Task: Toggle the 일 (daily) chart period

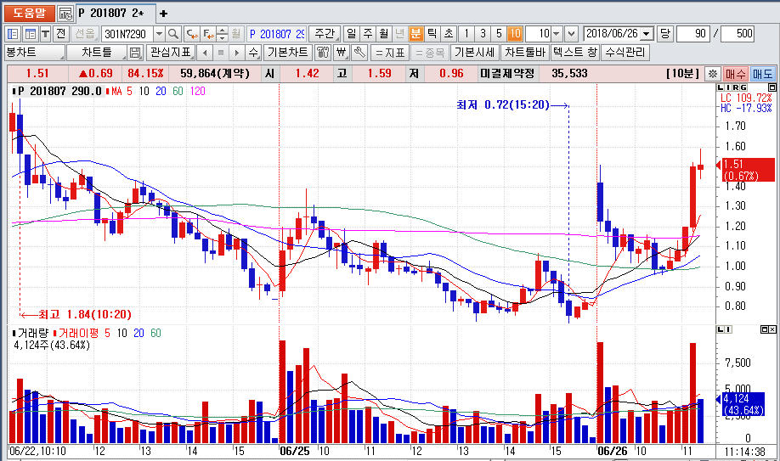Action: click(352, 34)
